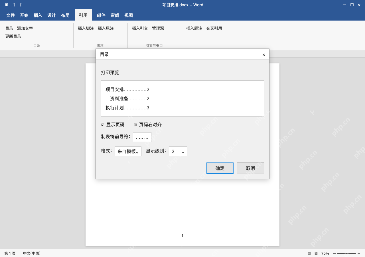The width and height of the screenshot is (365, 257).
Task: Open the 文件 menu
Action: pyautogui.click(x=11, y=15)
